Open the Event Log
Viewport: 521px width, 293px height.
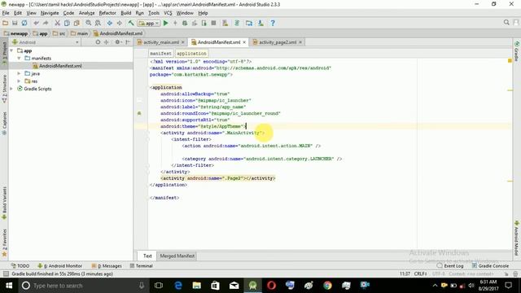(x=450, y=266)
